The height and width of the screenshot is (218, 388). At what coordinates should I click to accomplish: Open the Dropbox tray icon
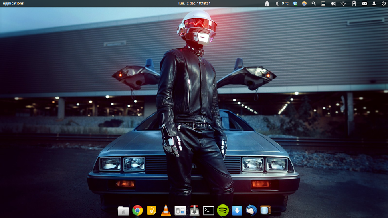pos(295,3)
